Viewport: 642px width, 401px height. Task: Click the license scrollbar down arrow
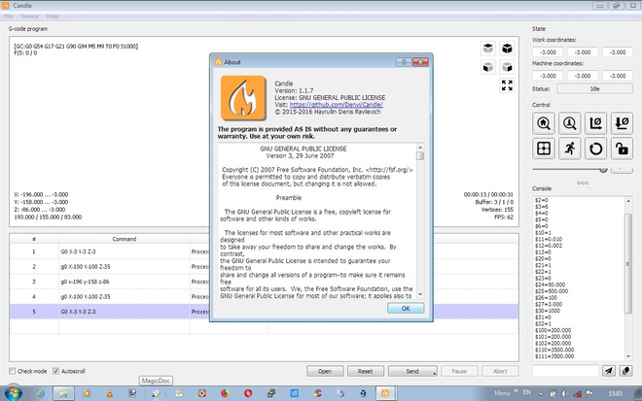point(420,294)
